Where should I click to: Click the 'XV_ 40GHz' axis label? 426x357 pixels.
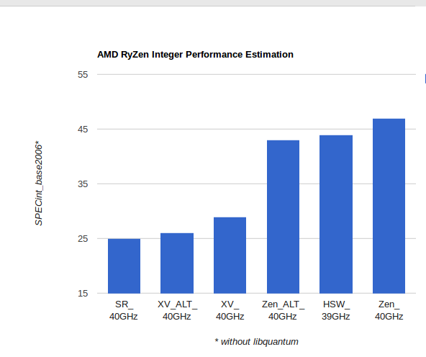coord(230,310)
